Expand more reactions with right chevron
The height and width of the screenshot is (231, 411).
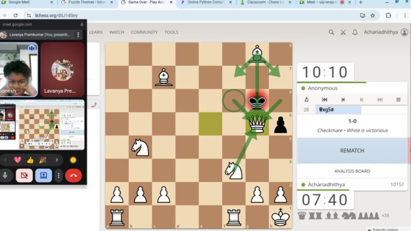pyautogui.click(x=56, y=160)
